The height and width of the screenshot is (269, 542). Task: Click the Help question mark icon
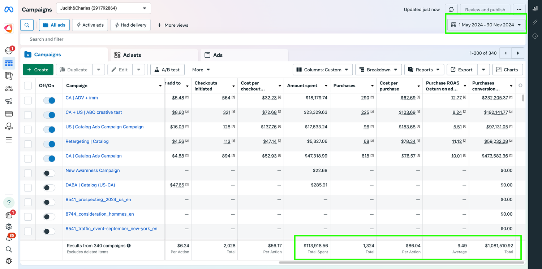9,202
